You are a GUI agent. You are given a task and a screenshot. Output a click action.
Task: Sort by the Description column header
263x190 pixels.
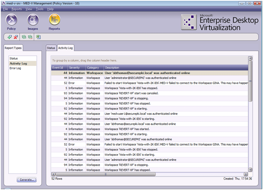(176, 68)
